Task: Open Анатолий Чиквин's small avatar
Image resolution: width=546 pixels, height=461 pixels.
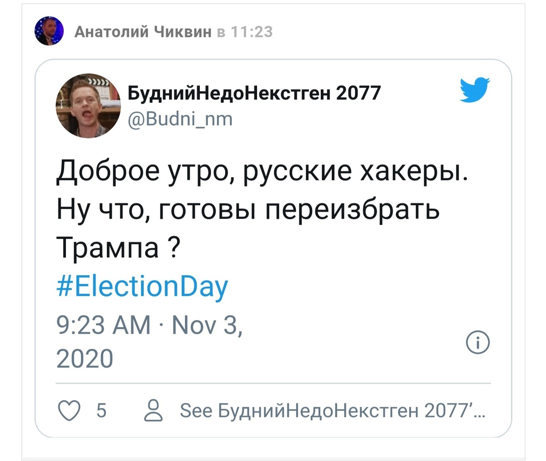Action: click(x=48, y=31)
